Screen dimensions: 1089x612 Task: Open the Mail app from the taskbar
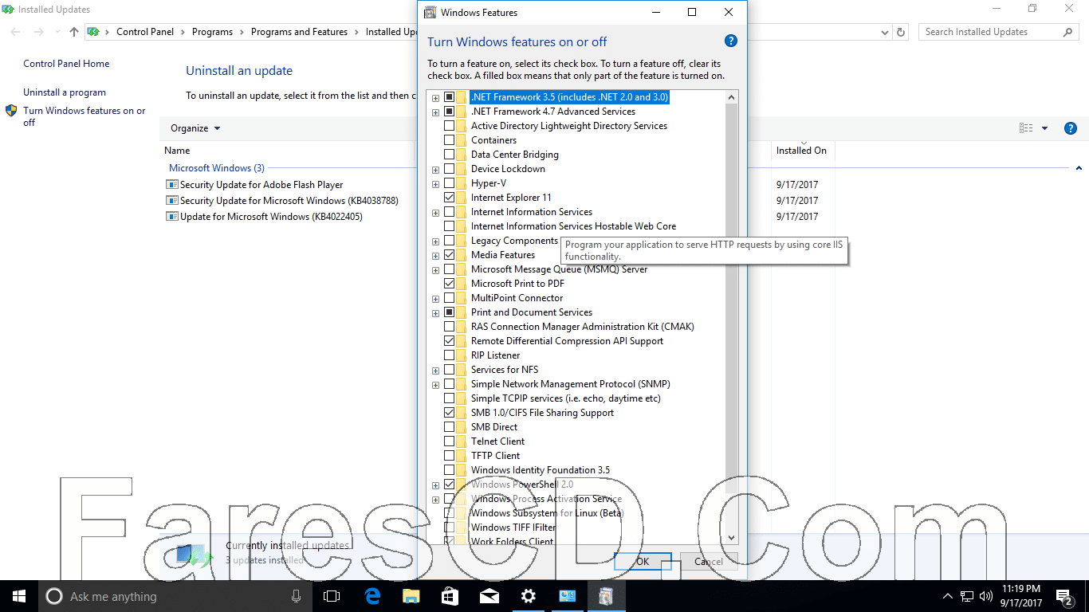(x=489, y=596)
